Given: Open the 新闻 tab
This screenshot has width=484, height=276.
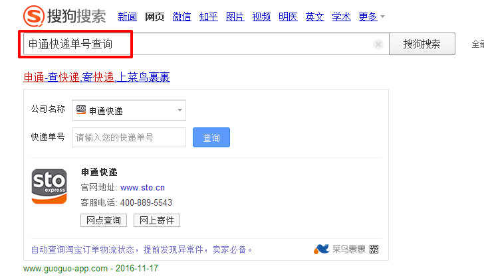Looking at the screenshot, I should [x=128, y=17].
